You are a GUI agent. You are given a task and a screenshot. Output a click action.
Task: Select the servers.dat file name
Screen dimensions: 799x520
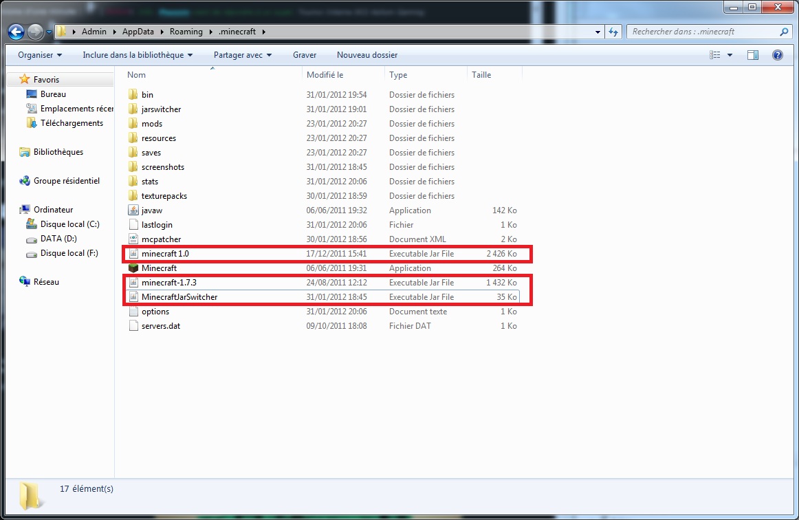pos(161,326)
